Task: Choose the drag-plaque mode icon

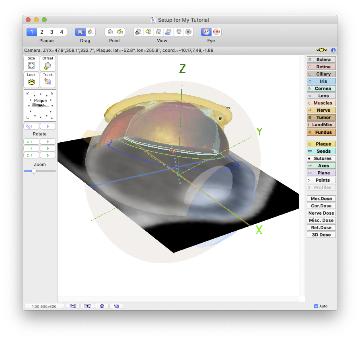Action: tap(90, 32)
